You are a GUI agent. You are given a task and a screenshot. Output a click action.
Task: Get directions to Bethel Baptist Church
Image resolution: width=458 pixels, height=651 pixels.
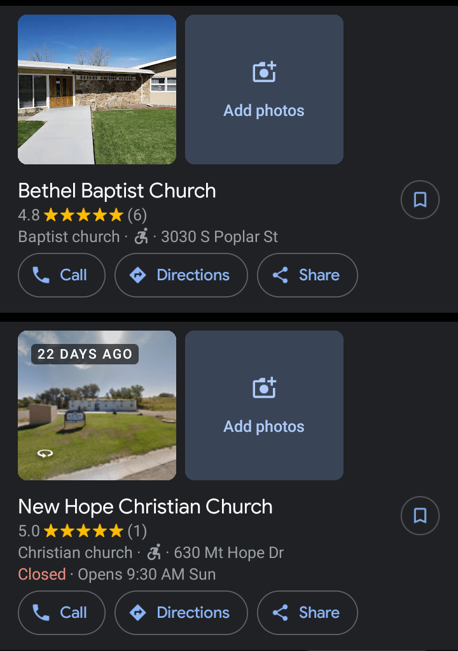(181, 275)
